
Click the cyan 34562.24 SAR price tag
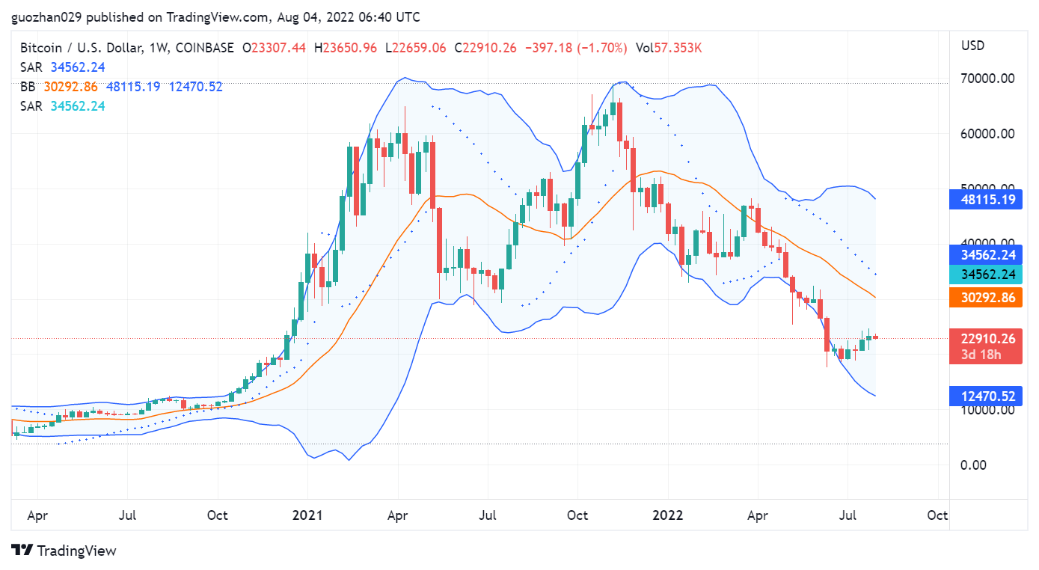pos(986,275)
